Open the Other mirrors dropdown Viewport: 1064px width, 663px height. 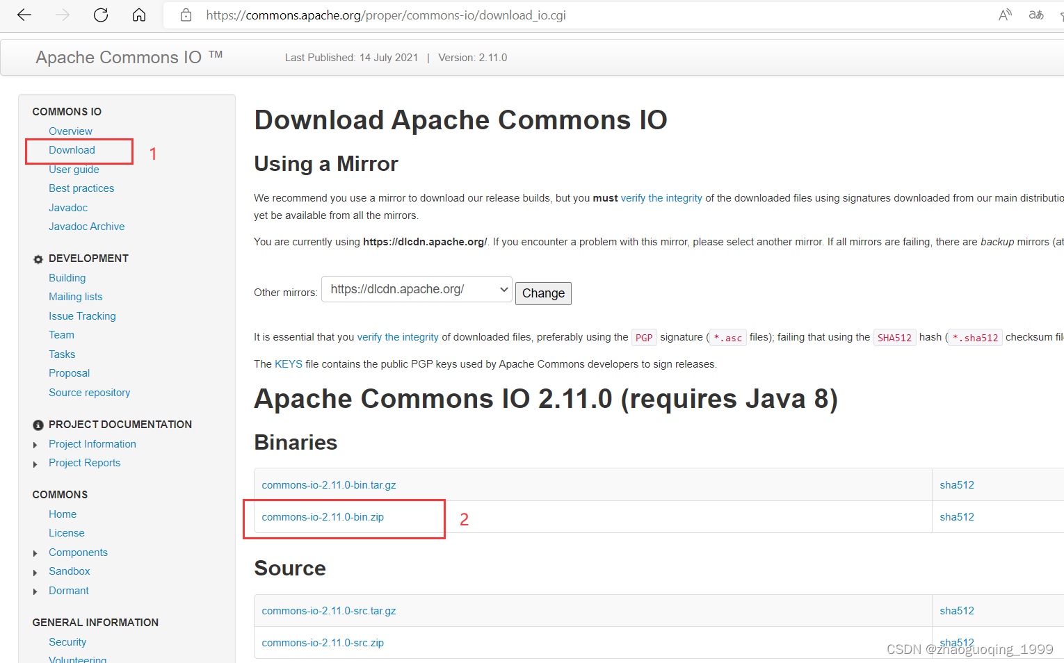pos(417,289)
